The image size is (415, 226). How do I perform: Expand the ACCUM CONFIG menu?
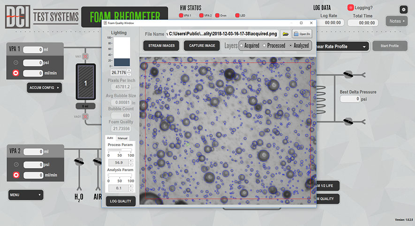(44, 87)
